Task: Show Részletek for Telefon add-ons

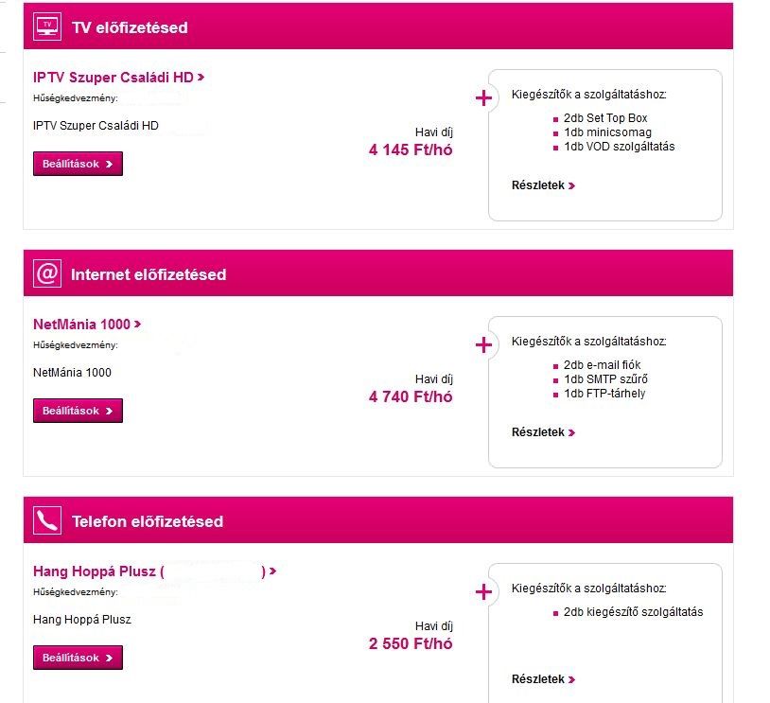Action: 543,679
